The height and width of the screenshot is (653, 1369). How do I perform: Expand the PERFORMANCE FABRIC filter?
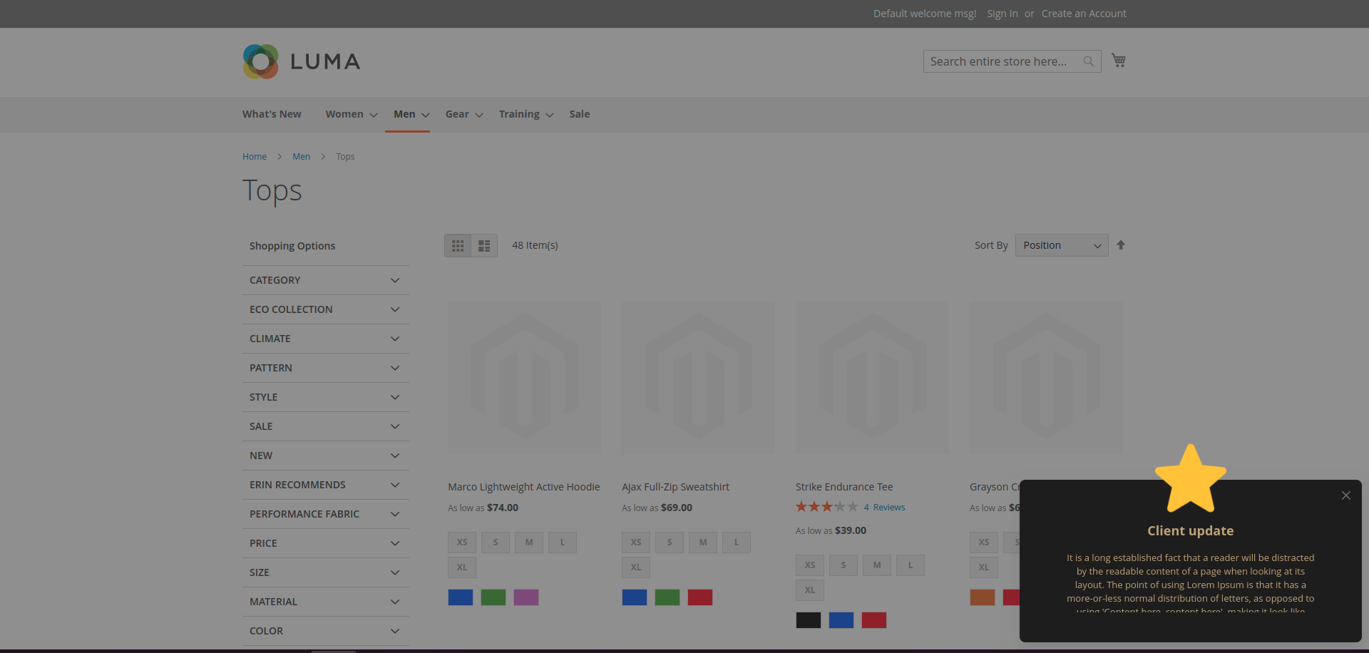326,514
